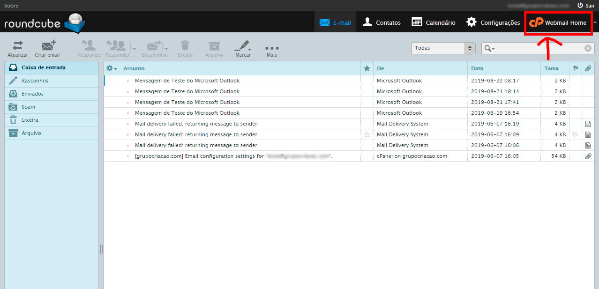Clear the search box with X icon
Viewport: 599px width, 289px height.
tap(588, 48)
